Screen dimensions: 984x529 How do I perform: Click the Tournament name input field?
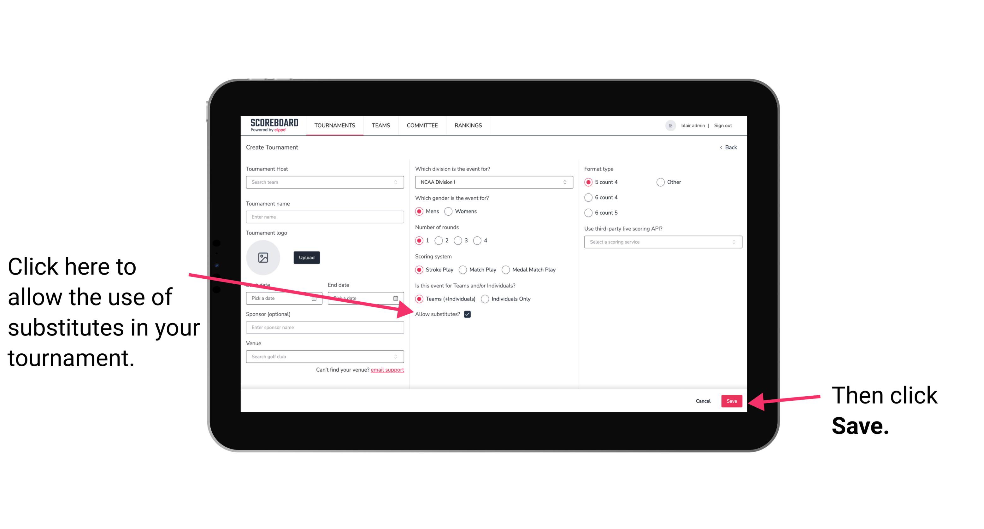(x=325, y=217)
